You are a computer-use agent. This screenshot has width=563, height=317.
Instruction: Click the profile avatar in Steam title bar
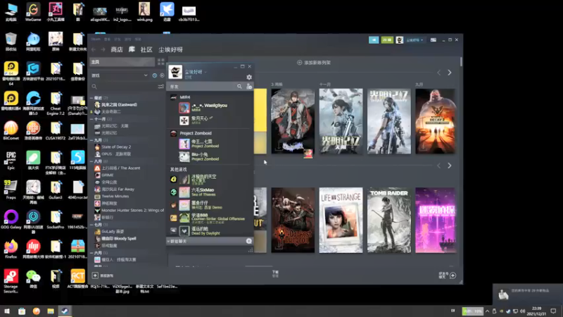399,40
